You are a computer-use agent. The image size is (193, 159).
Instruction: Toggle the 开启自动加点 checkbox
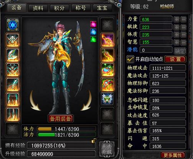point(130,59)
